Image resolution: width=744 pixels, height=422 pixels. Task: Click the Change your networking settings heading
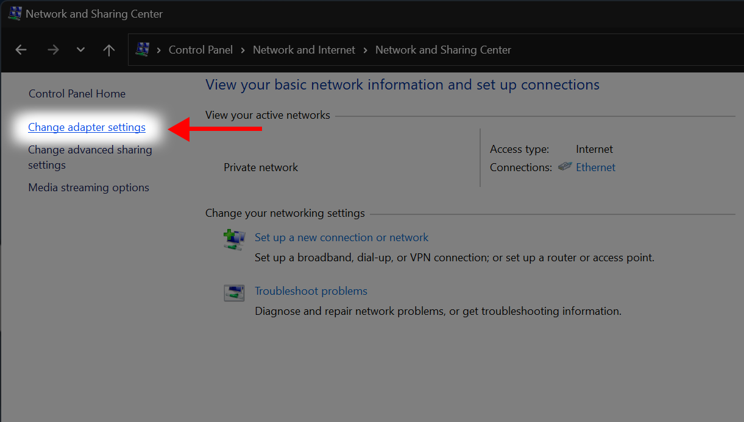tap(285, 213)
